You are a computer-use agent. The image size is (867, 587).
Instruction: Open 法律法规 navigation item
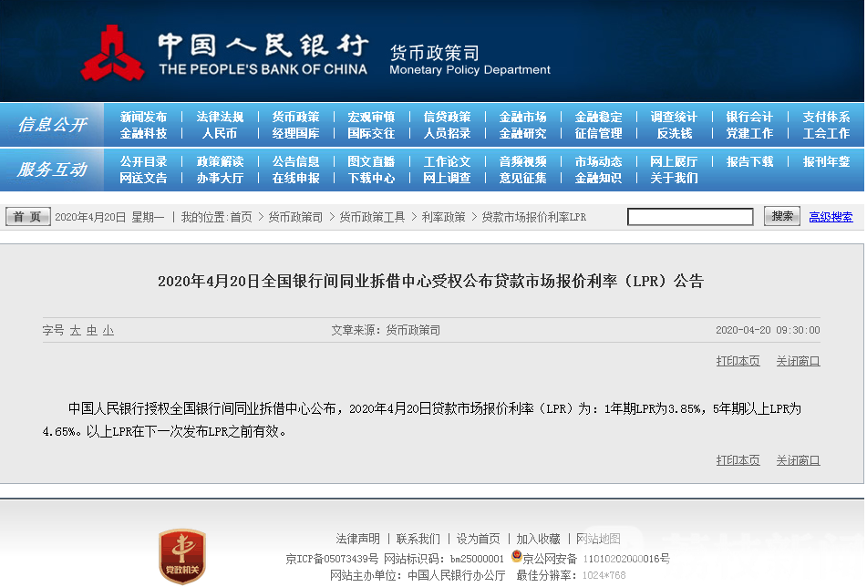(x=220, y=118)
